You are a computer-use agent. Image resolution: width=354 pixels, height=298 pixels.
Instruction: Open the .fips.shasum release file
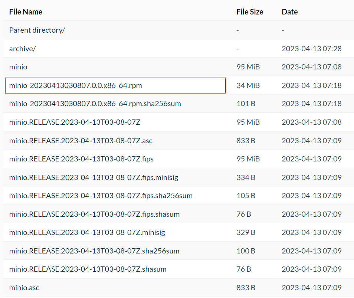[94, 214]
